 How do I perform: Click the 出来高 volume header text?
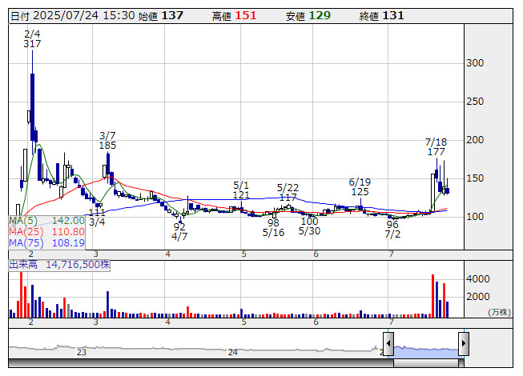click(24, 264)
